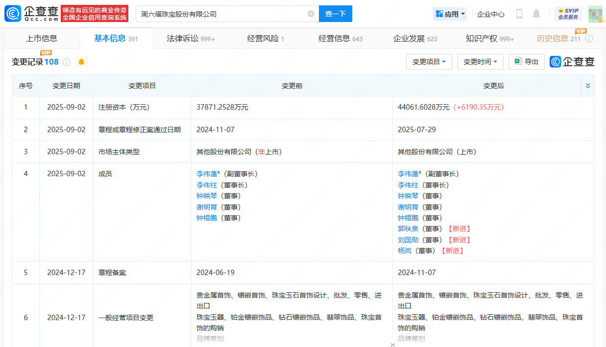
Task: Open 郭秋泉 director profile link
Action: coord(408,229)
